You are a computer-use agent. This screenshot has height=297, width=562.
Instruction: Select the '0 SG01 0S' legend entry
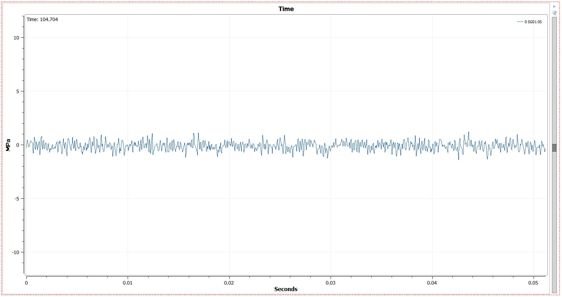[x=529, y=22]
